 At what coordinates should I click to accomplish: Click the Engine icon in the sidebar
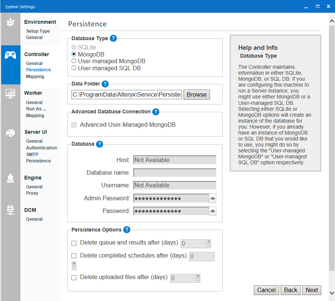pyautogui.click(x=10, y=178)
